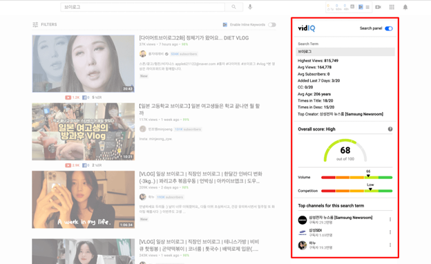Click 'Added Last 7 Days: 3/20' stat
This screenshot has width=431, height=264.
coord(319,81)
